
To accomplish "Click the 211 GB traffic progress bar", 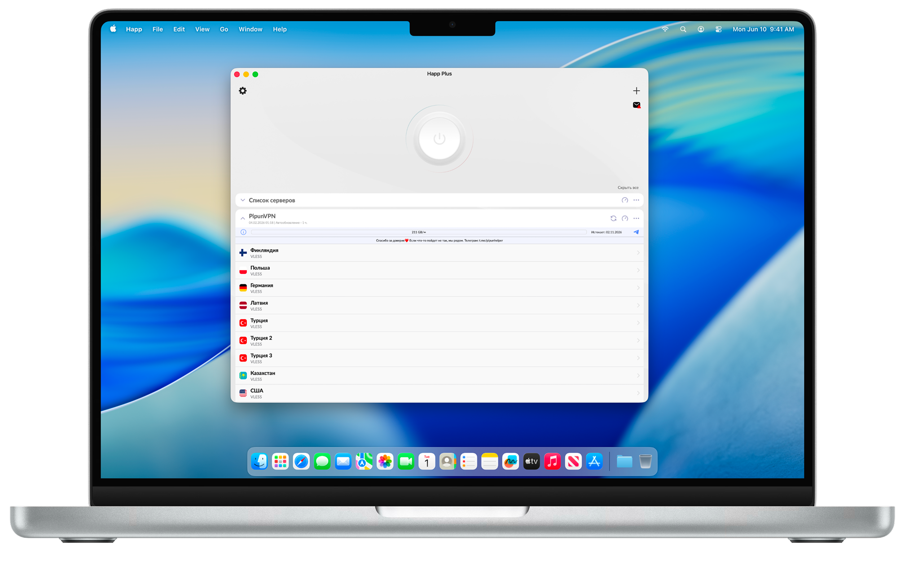I will pos(417,232).
